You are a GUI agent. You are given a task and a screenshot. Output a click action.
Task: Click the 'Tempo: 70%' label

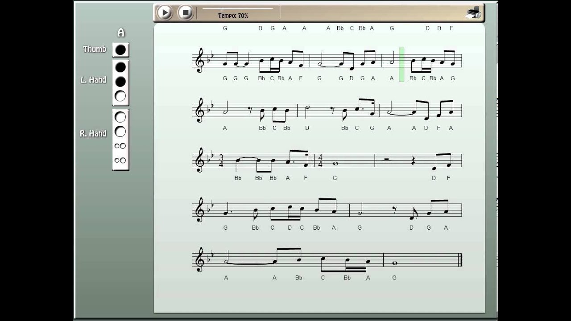click(x=233, y=16)
